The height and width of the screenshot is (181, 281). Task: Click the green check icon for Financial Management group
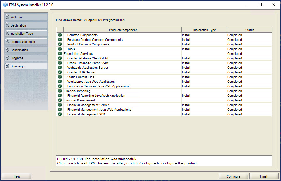60,100
